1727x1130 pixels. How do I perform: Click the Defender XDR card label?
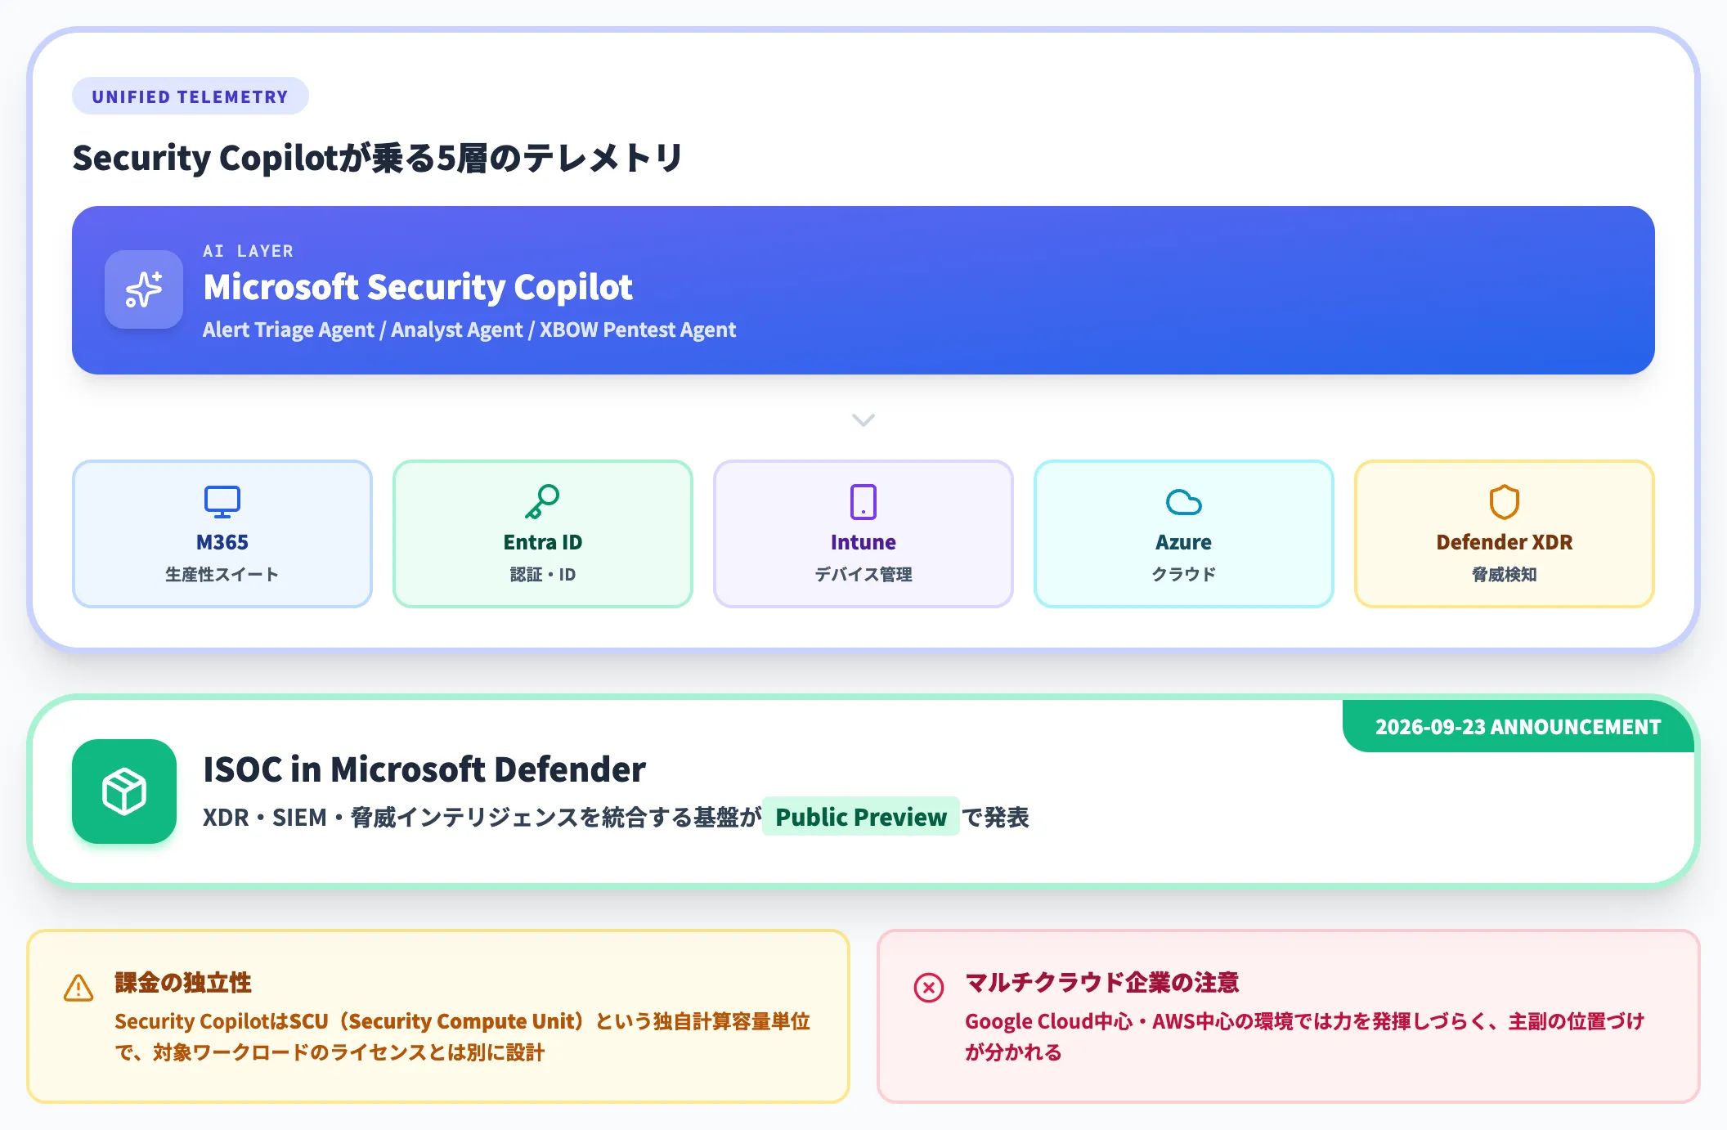tap(1505, 542)
